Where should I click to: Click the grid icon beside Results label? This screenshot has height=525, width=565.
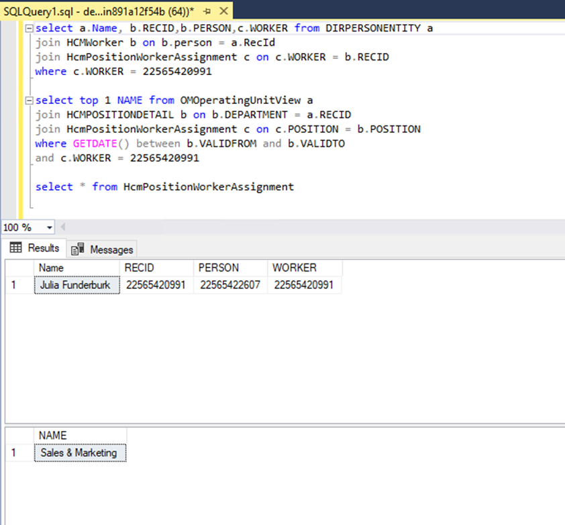click(x=15, y=248)
